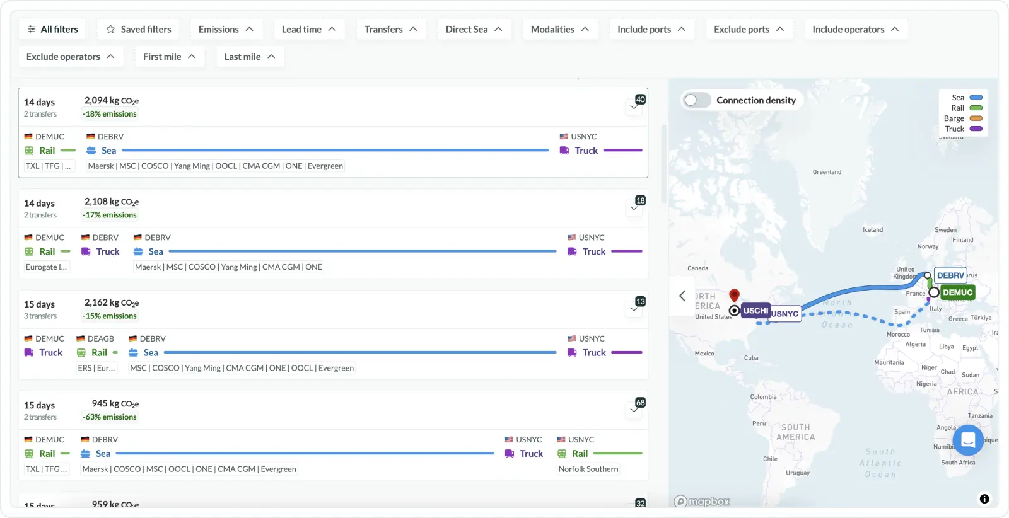Click the Rail train icon in first route
The width and height of the screenshot is (1009, 518).
(x=29, y=151)
